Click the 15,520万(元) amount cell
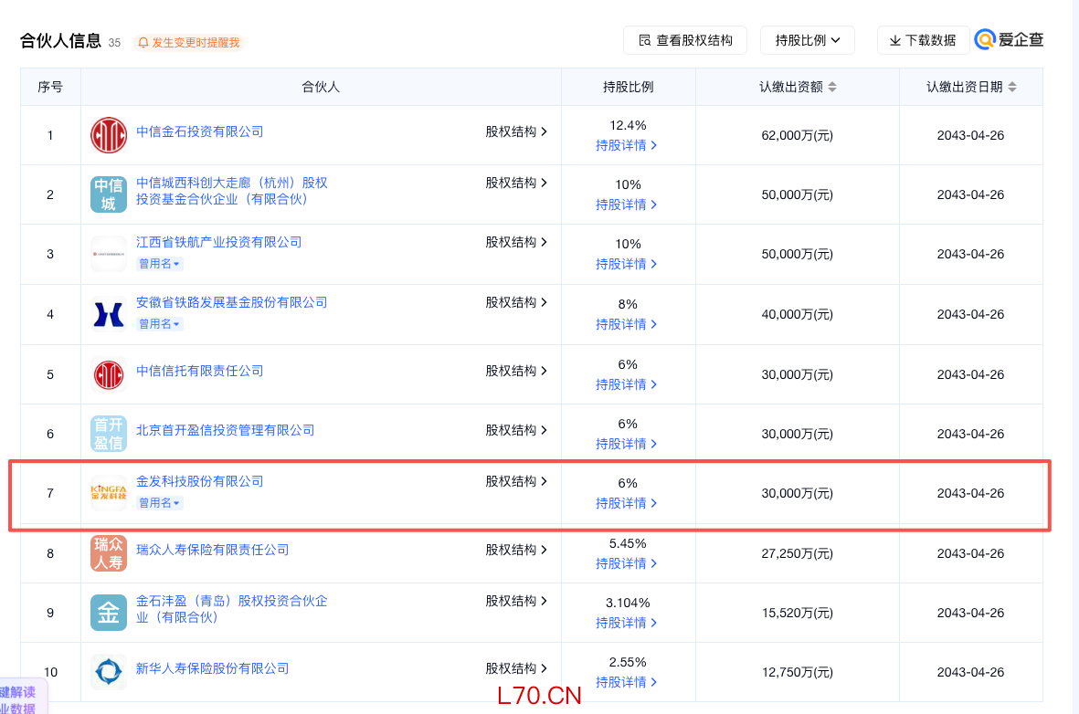1079x714 pixels. (x=797, y=613)
